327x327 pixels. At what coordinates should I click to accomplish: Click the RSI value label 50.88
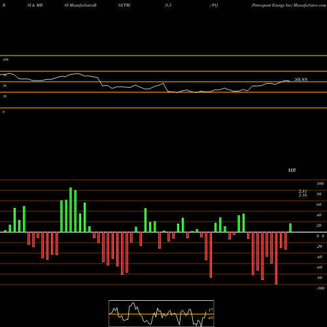[x=301, y=79]
